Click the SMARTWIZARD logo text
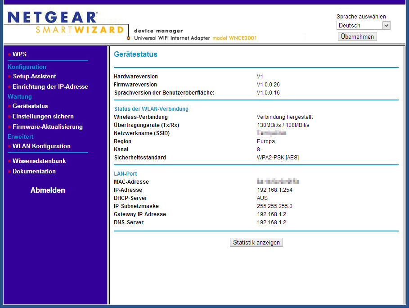 pyautogui.click(x=80, y=30)
